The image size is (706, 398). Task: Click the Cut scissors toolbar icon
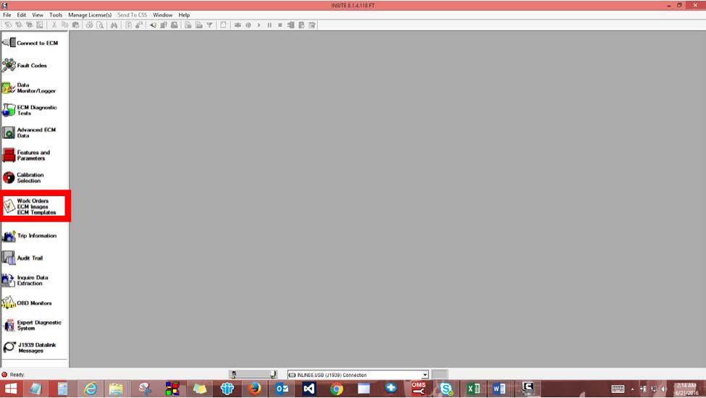point(54,25)
